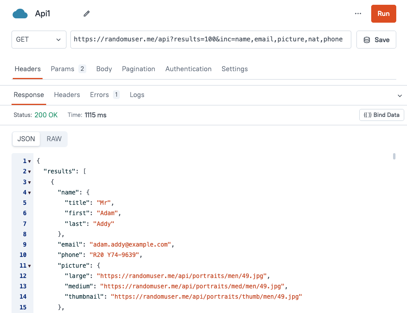The width and height of the screenshot is (407, 313).
Task: Click the Params tab count badge
Action: click(82, 68)
